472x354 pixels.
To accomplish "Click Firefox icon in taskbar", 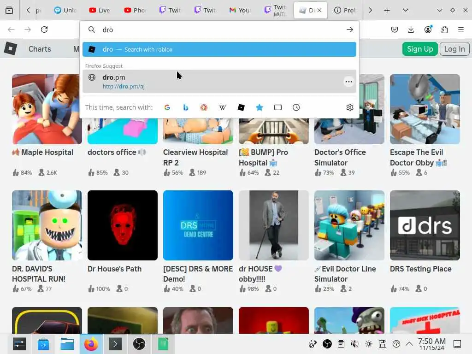I will (x=91, y=344).
